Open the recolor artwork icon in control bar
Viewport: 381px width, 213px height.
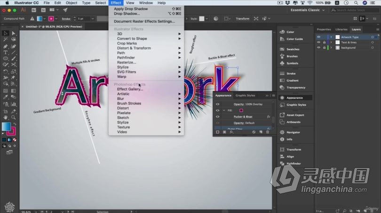point(216,19)
